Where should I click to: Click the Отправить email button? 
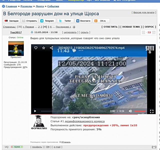[x=29, y=21]
